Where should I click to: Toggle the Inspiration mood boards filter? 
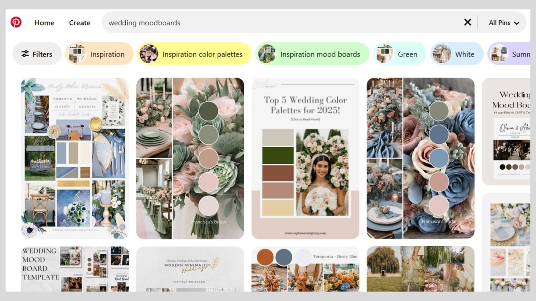(x=312, y=54)
